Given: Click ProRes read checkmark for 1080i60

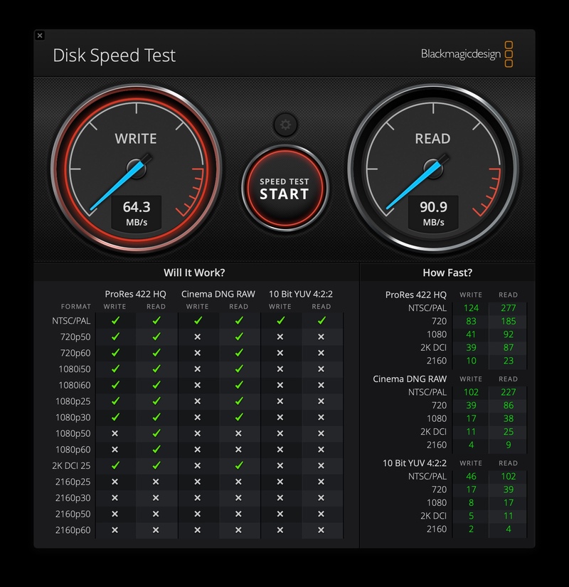Looking at the screenshot, I should (156, 385).
